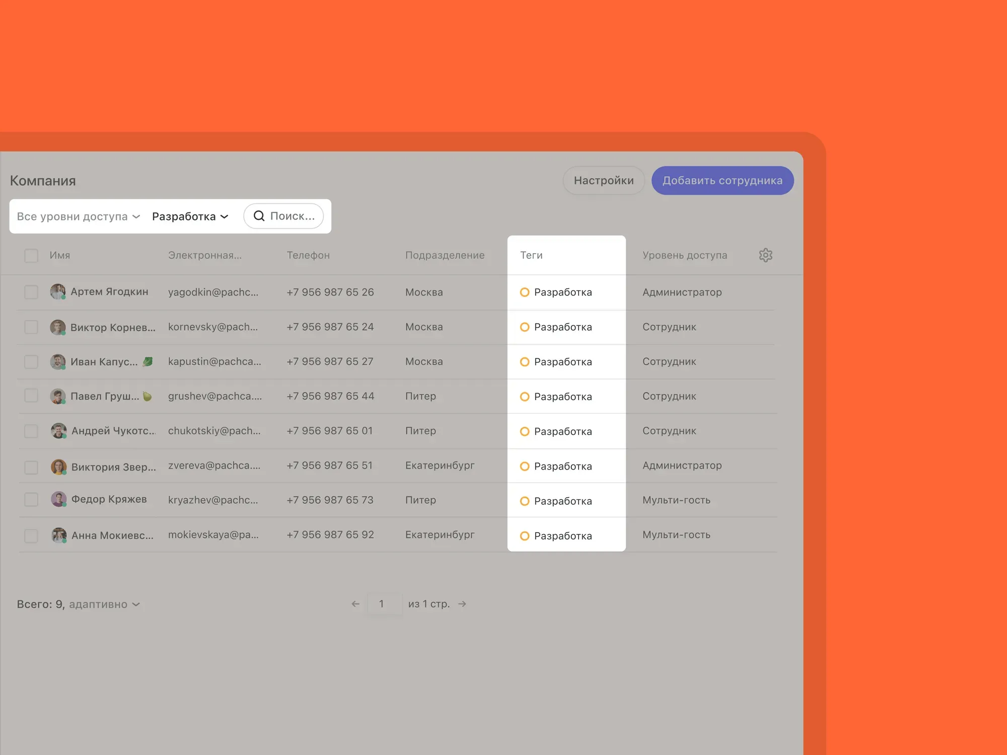Check the box for Виктор Корнев
Image resolution: width=1007 pixels, height=755 pixels.
31,327
